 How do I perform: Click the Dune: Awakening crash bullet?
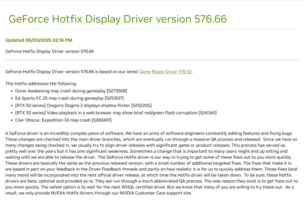71,91
